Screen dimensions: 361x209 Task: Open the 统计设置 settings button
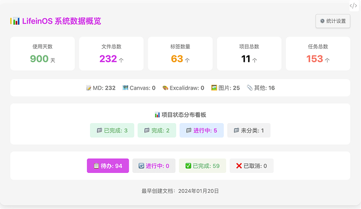[x=333, y=21]
